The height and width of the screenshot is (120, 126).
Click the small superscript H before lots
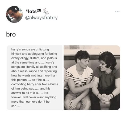[x=27, y=10]
